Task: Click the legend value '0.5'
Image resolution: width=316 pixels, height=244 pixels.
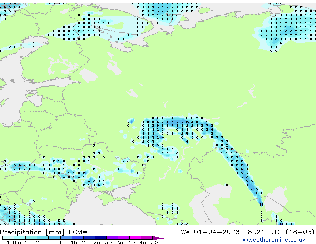Action: coord(17,242)
